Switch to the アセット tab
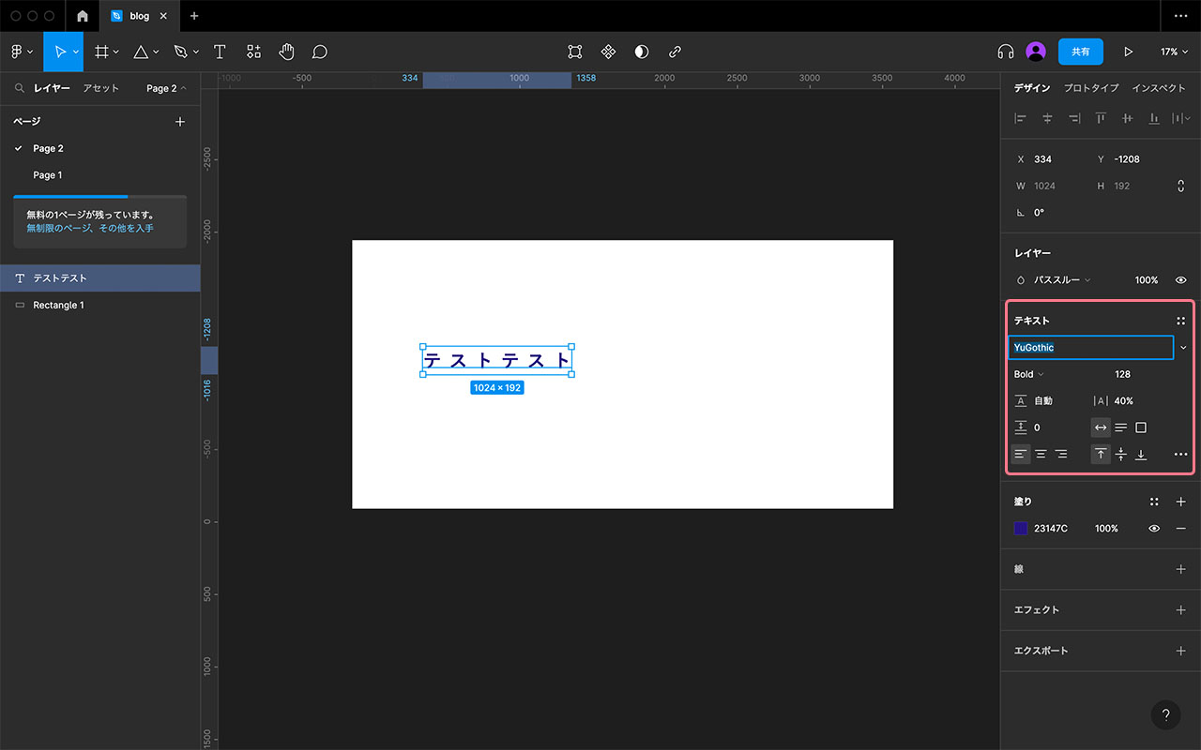The width and height of the screenshot is (1201, 750). pos(100,88)
